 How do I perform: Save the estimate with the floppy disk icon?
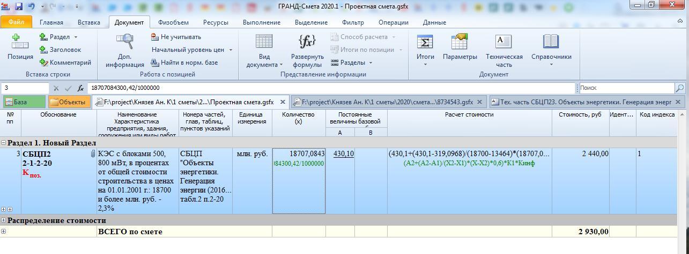tap(19, 6)
